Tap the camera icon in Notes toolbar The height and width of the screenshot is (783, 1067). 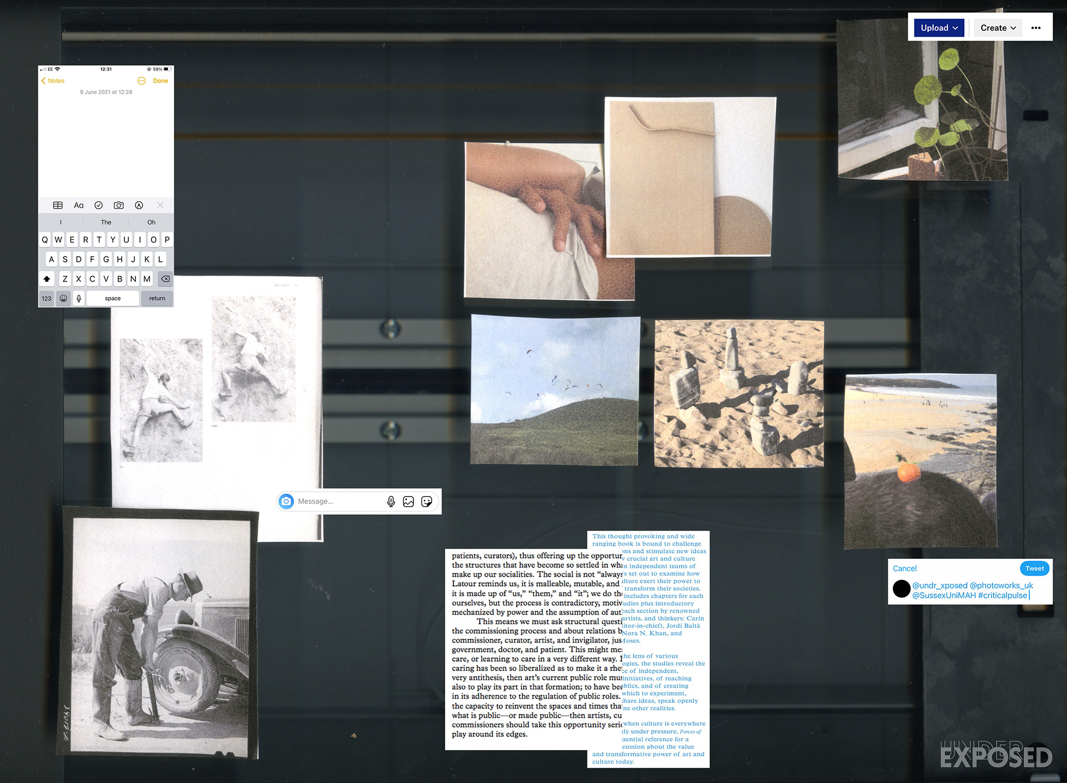point(118,205)
